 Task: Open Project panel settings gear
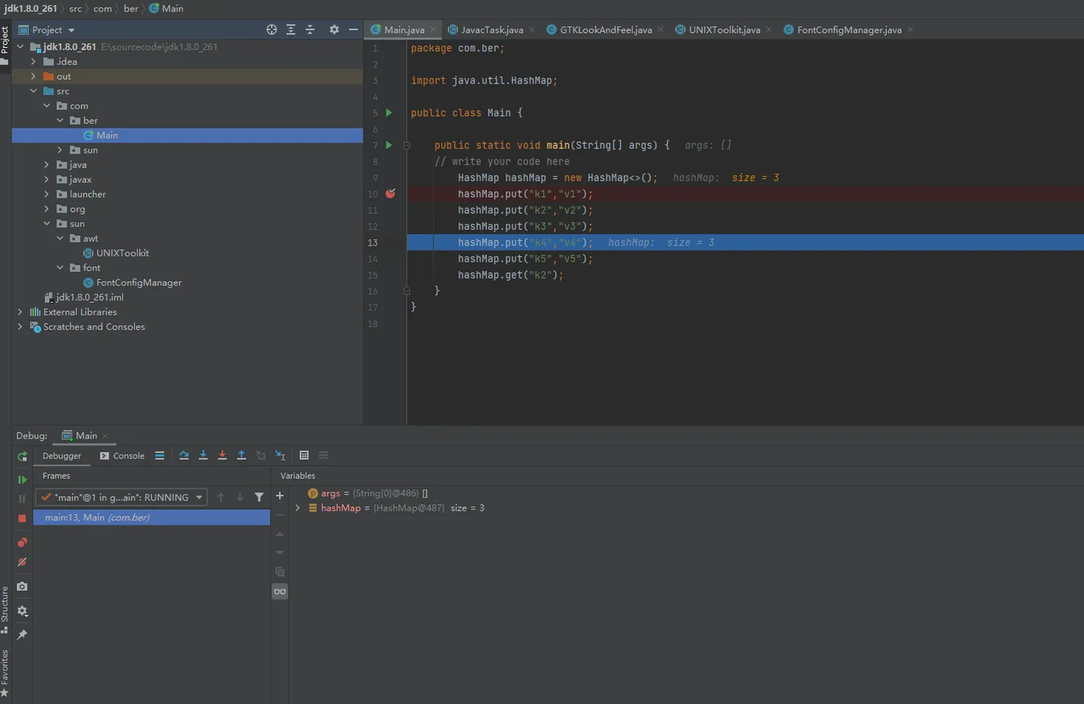tap(334, 29)
